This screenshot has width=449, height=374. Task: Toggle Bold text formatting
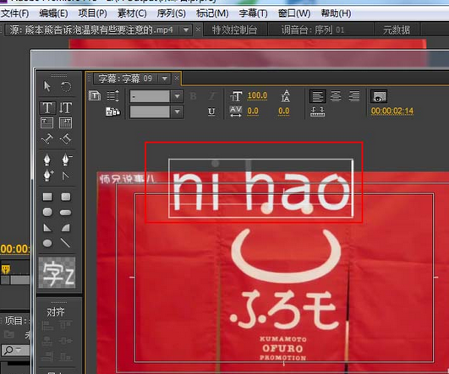click(x=194, y=96)
